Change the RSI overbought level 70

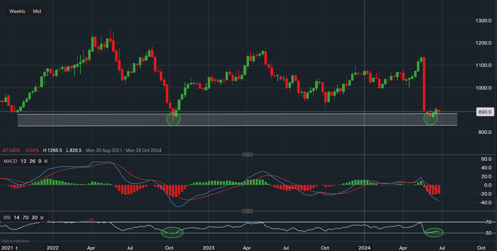25,217
